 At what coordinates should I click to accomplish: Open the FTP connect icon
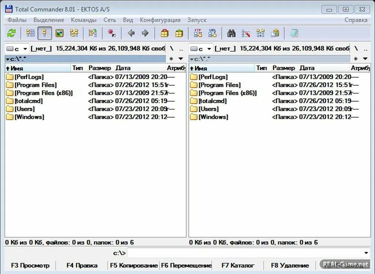coord(198,33)
